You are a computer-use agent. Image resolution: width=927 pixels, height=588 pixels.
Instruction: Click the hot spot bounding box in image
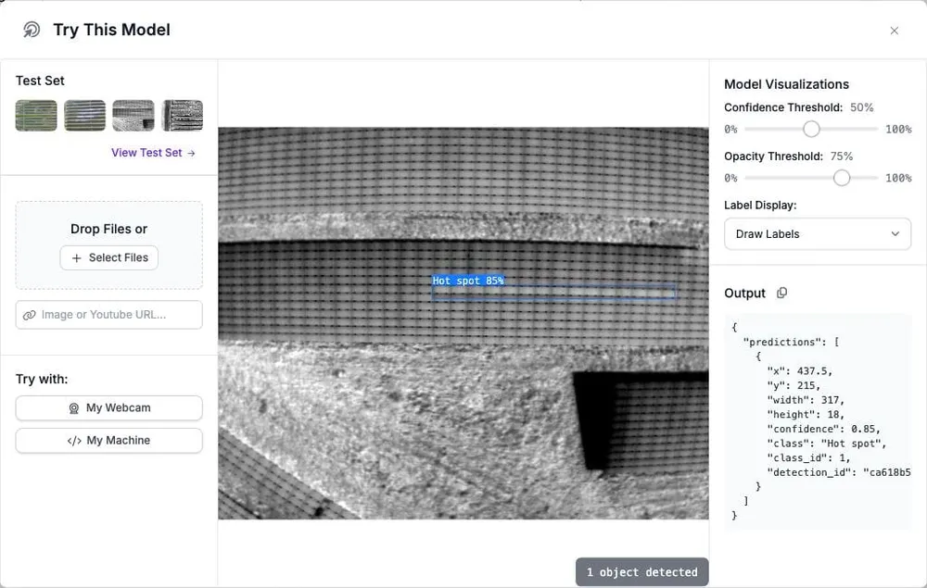click(554, 293)
